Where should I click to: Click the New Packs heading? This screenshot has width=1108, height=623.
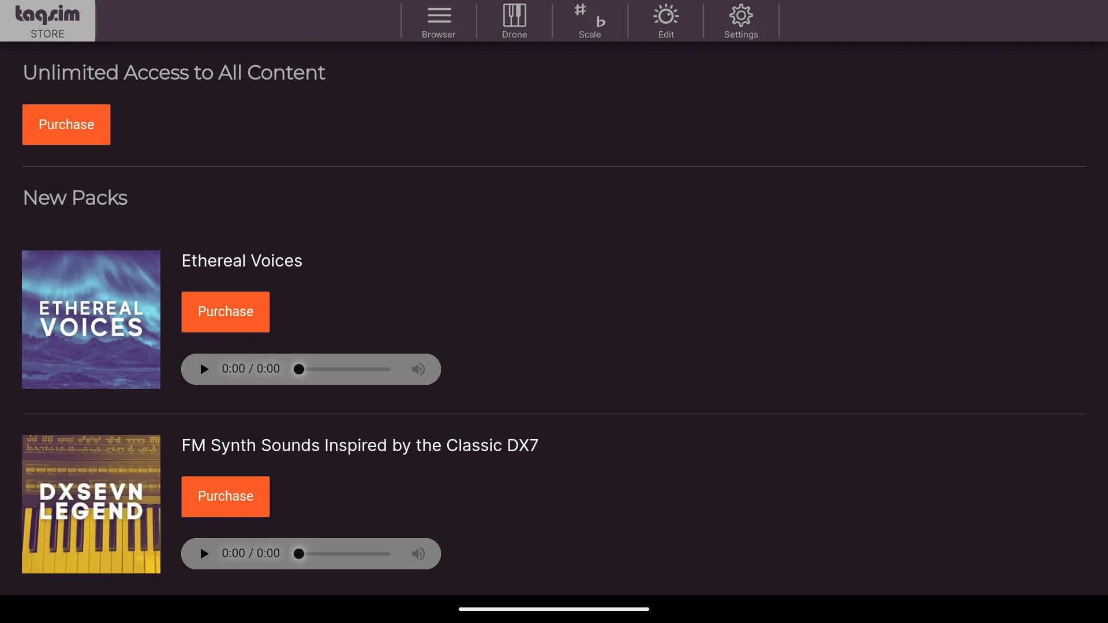[75, 198]
